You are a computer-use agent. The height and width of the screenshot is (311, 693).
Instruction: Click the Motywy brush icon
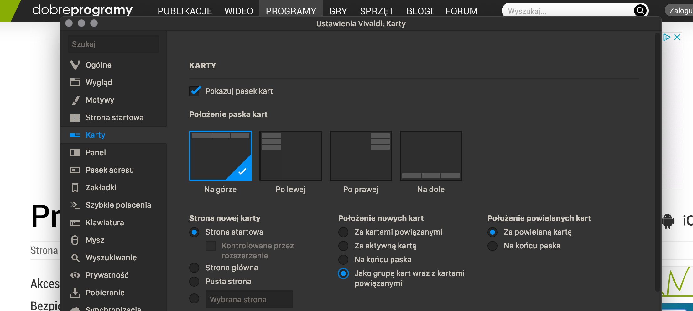point(75,100)
